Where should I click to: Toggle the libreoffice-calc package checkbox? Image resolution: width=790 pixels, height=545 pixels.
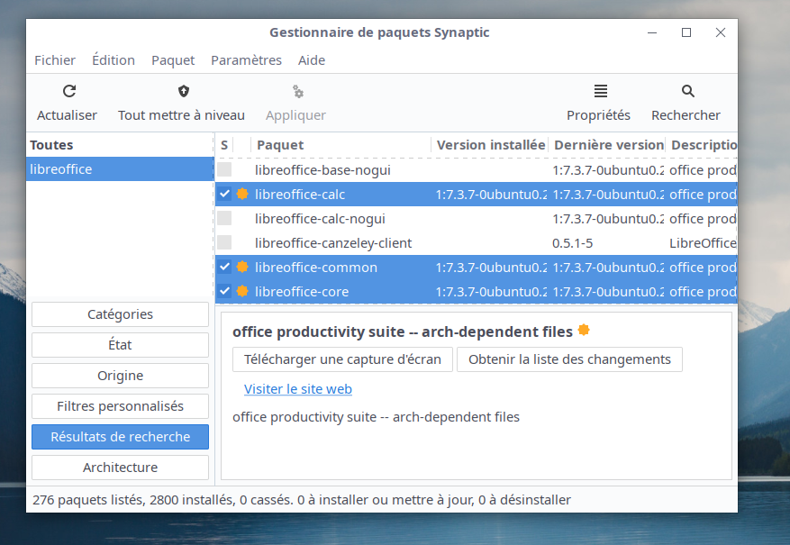pos(224,194)
